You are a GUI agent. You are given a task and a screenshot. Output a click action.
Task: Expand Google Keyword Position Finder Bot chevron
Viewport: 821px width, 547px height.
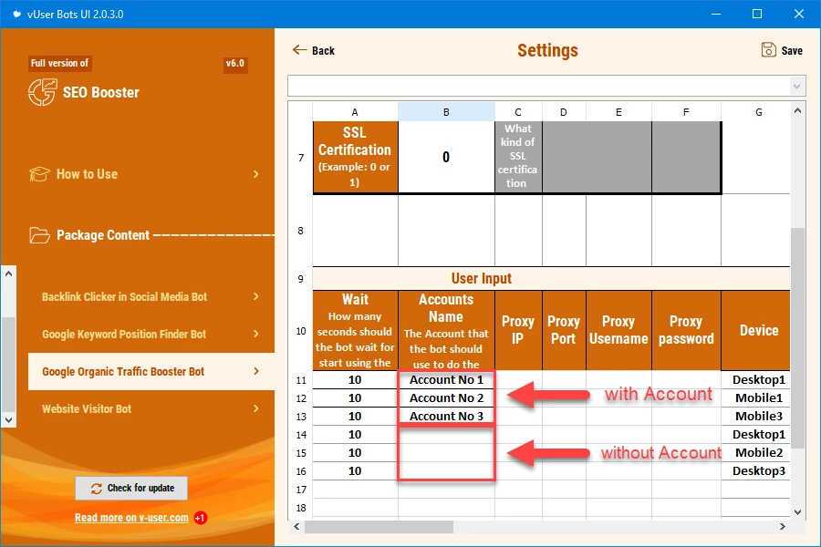[256, 334]
